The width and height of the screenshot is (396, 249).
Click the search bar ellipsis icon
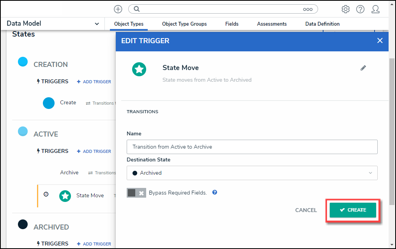pyautogui.click(x=308, y=9)
